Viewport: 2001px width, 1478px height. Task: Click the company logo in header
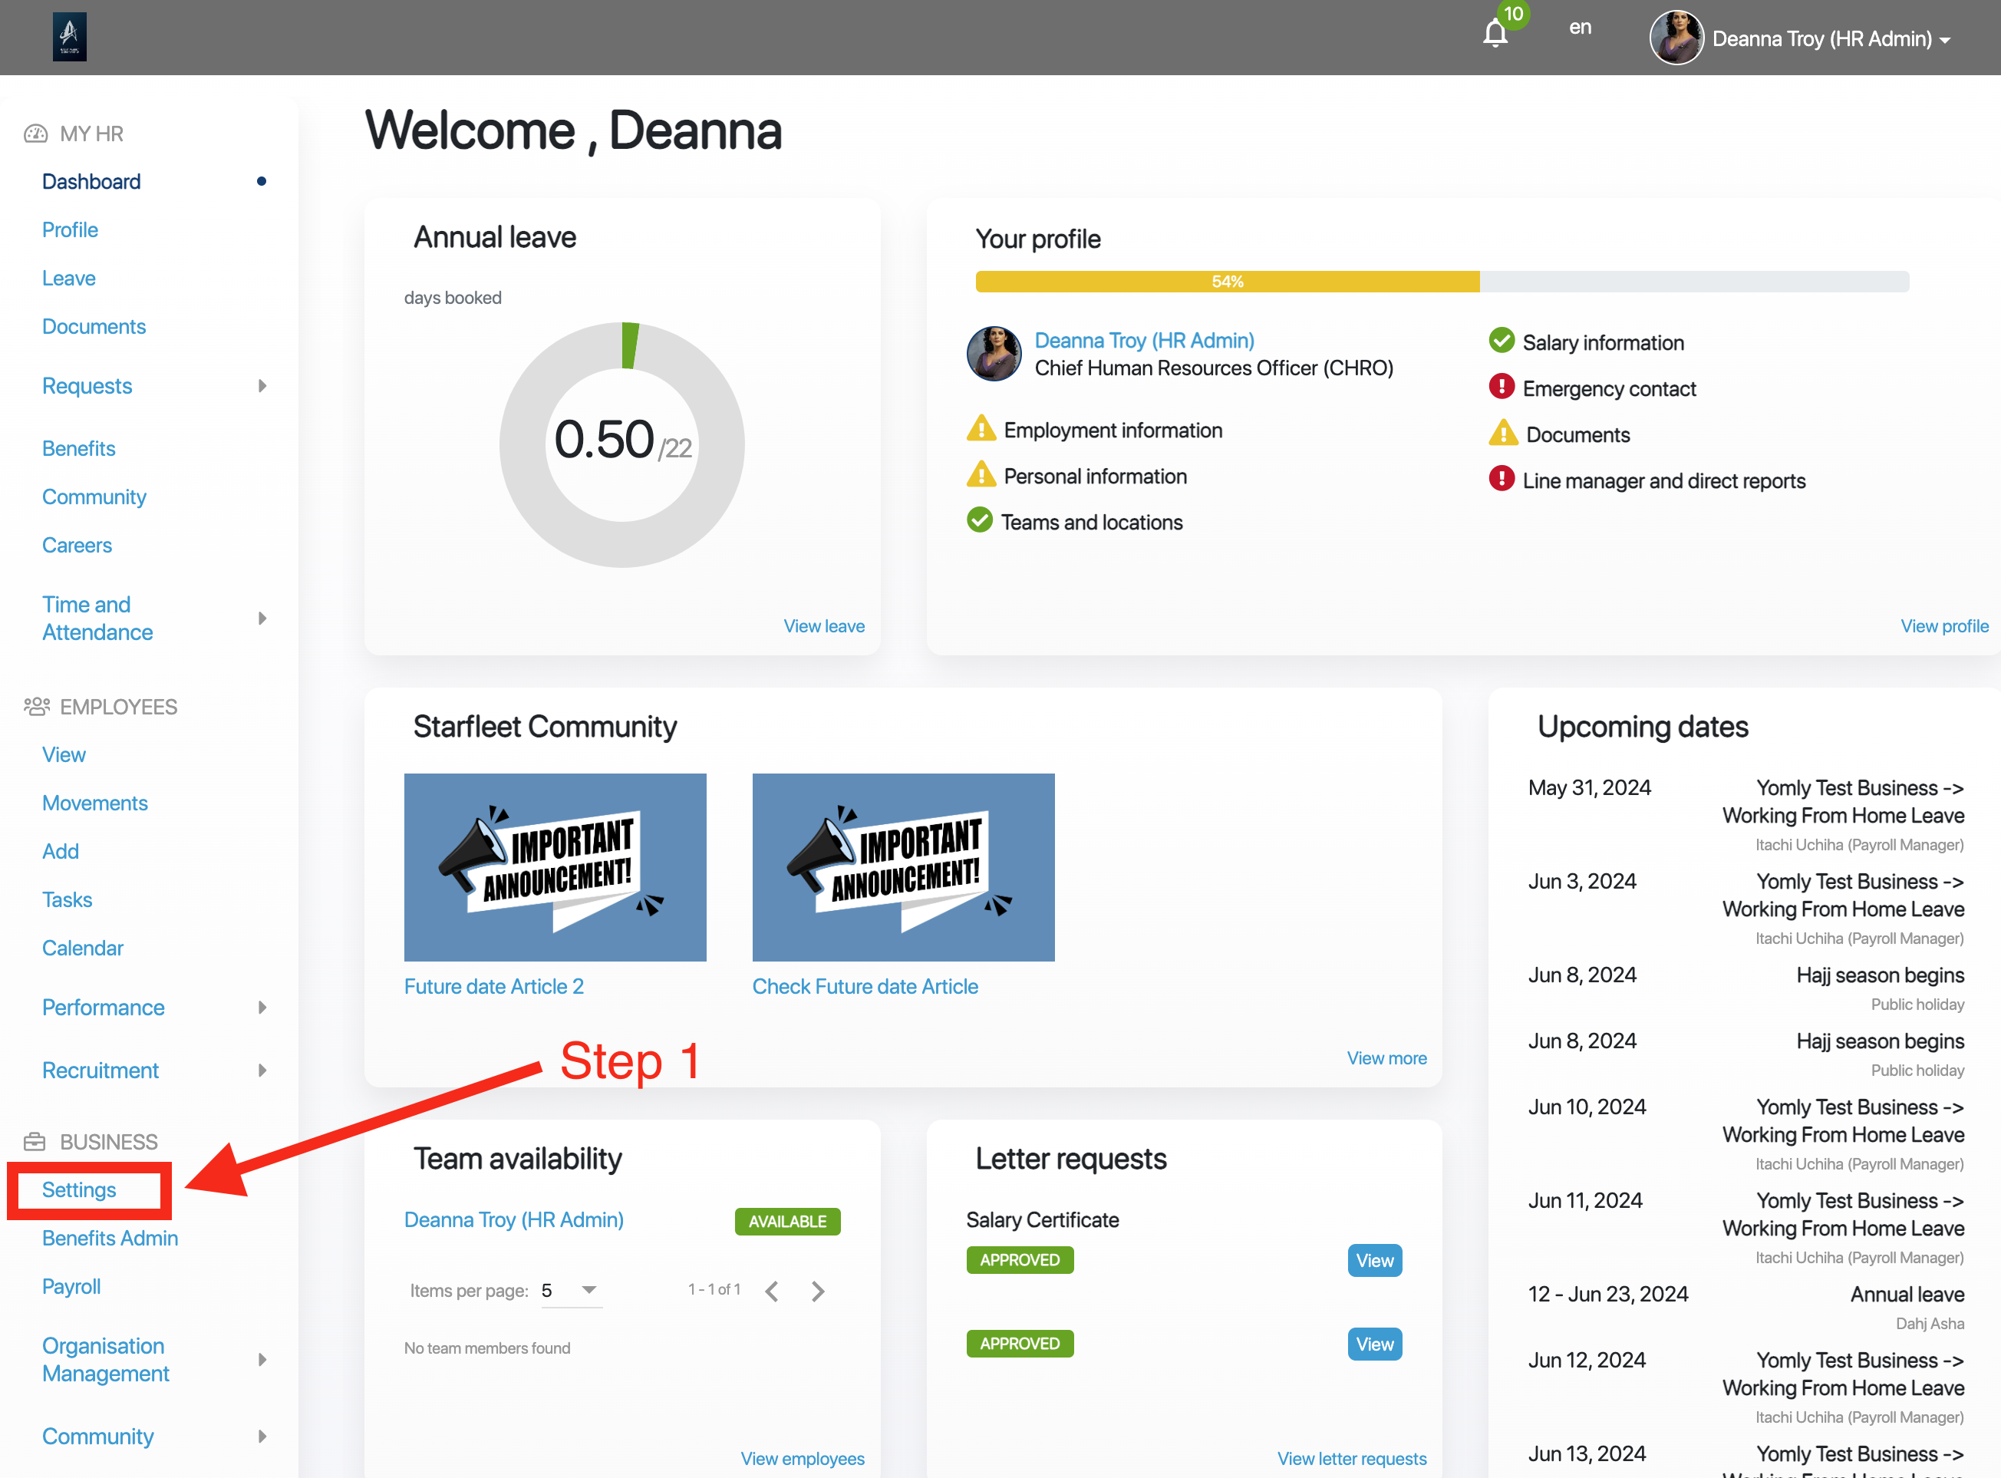tap(70, 37)
